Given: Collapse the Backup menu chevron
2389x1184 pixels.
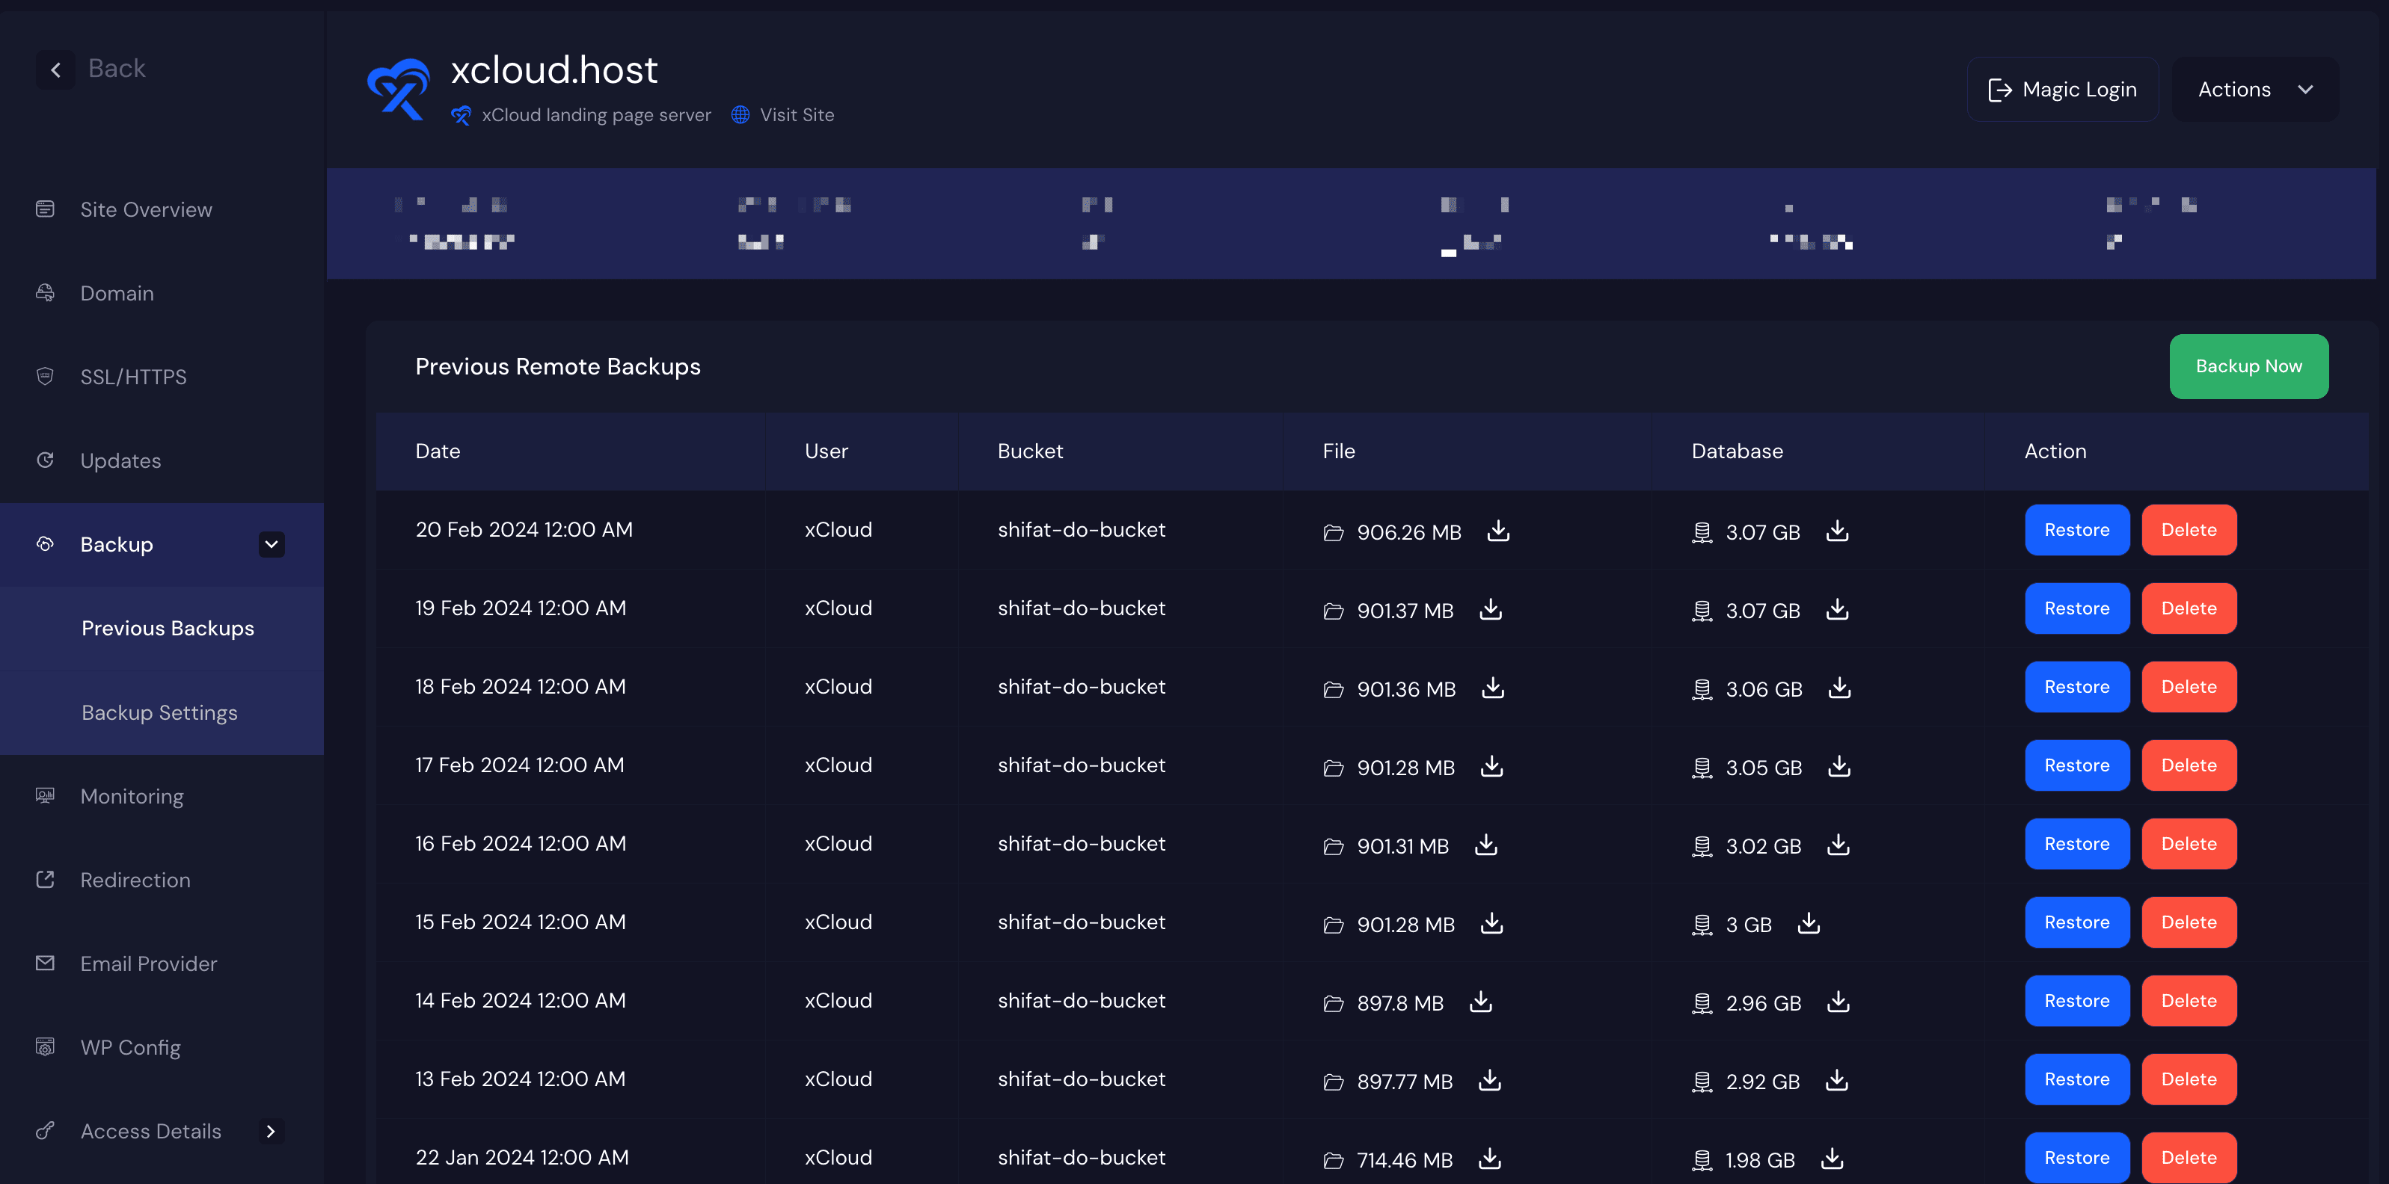Looking at the screenshot, I should [x=272, y=545].
